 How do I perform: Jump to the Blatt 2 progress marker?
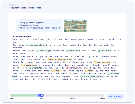(x=72, y=95)
